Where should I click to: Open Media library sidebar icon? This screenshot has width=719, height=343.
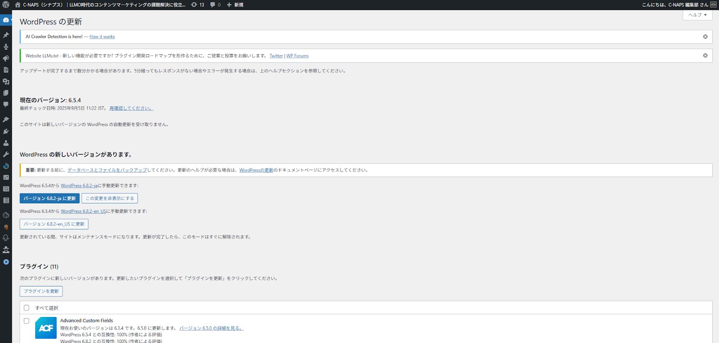(6, 82)
